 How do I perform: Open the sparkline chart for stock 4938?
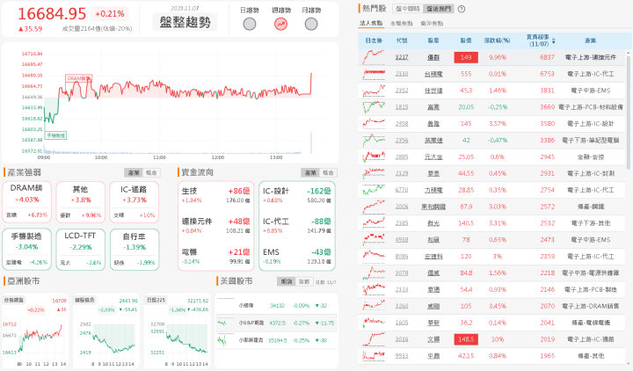pos(374,239)
